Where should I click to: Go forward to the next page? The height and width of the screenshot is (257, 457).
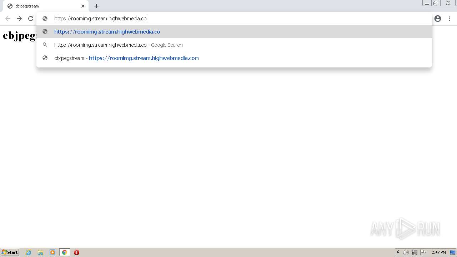tap(19, 19)
